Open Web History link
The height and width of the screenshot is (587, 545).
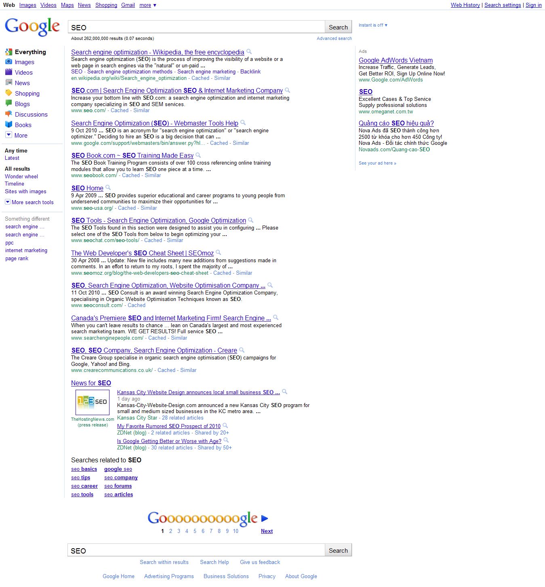(x=465, y=5)
